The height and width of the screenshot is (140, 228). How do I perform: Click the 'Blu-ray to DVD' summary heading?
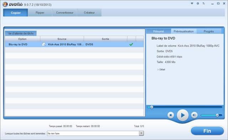click(163, 38)
